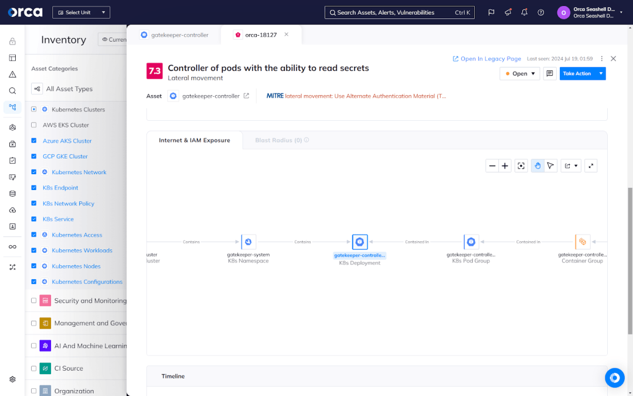This screenshot has height=396, width=633.
Task: Open the lock icon in left sidebar
Action: click(12, 41)
